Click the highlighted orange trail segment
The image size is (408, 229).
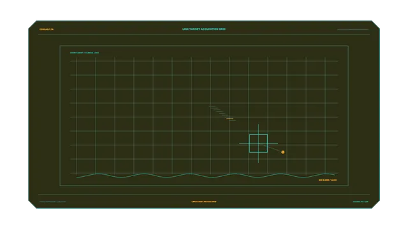[229, 119]
